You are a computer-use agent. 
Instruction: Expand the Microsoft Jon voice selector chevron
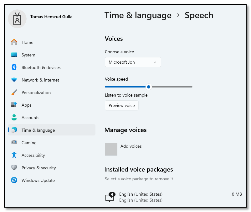point(155,62)
